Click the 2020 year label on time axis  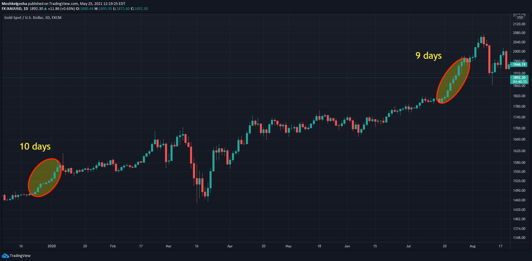point(52,246)
